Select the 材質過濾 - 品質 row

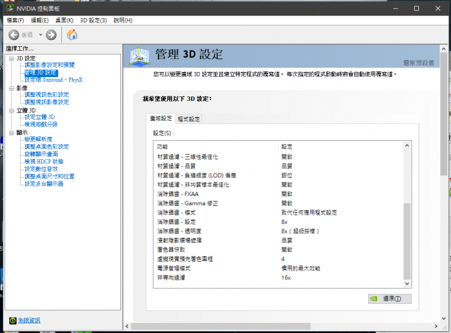pyautogui.click(x=278, y=166)
